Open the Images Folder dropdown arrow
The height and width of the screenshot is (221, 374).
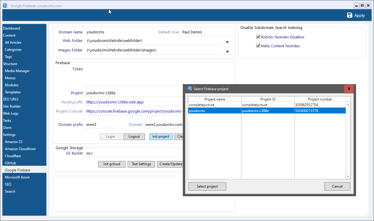pyautogui.click(x=227, y=52)
